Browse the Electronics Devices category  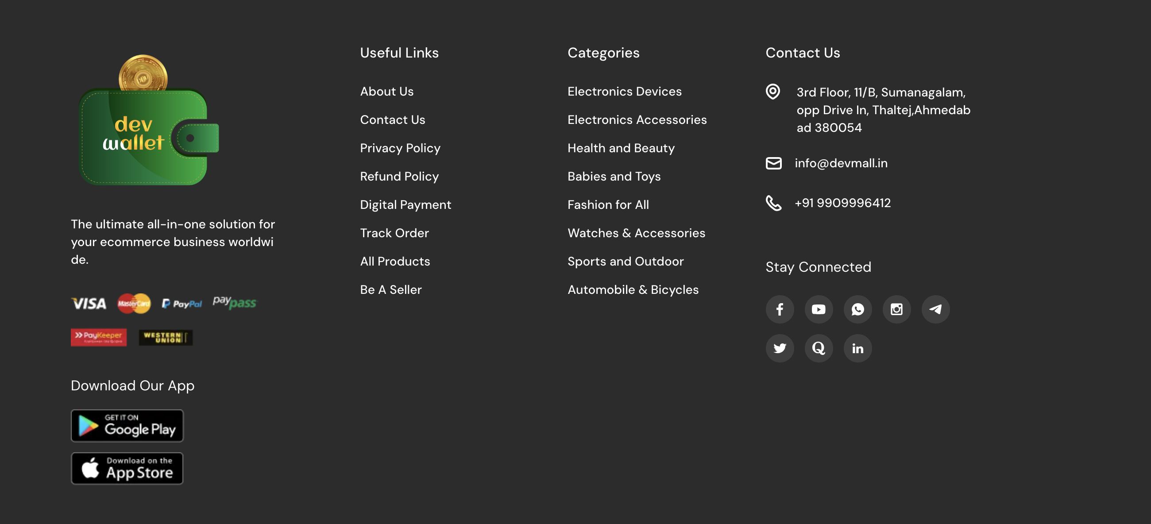point(624,91)
